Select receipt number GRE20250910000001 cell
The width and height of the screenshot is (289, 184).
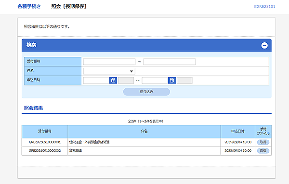pyautogui.click(x=45, y=142)
